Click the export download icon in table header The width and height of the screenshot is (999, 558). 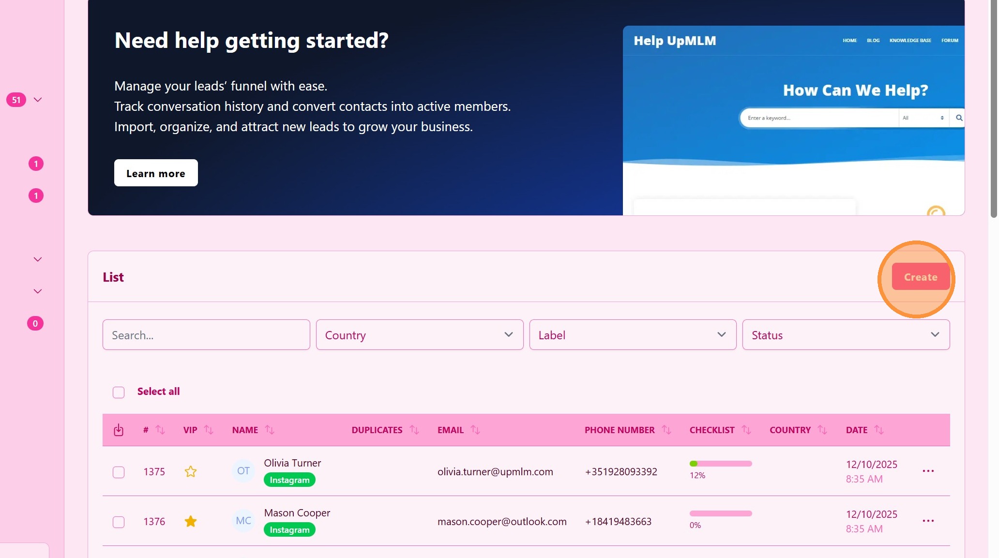click(x=119, y=430)
